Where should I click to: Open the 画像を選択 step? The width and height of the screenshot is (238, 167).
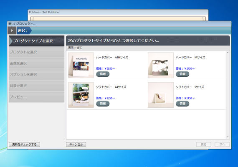point(36,63)
